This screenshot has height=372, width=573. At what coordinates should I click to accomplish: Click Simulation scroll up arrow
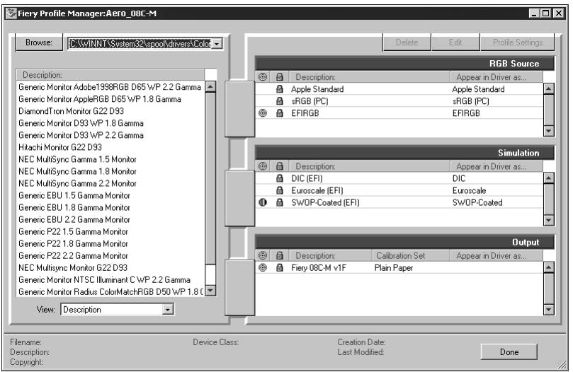tap(548, 178)
